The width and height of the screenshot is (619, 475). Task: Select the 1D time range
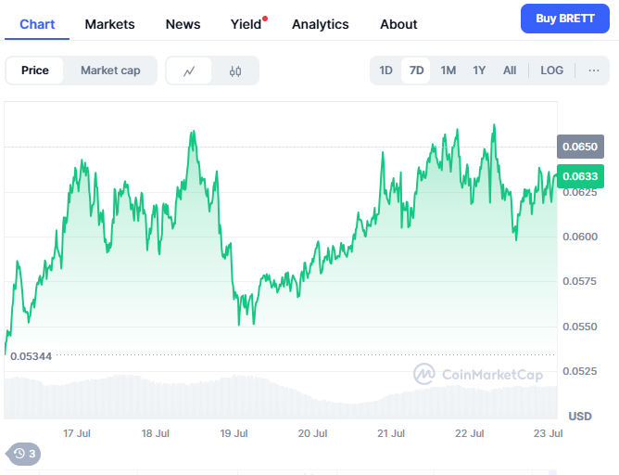(385, 70)
